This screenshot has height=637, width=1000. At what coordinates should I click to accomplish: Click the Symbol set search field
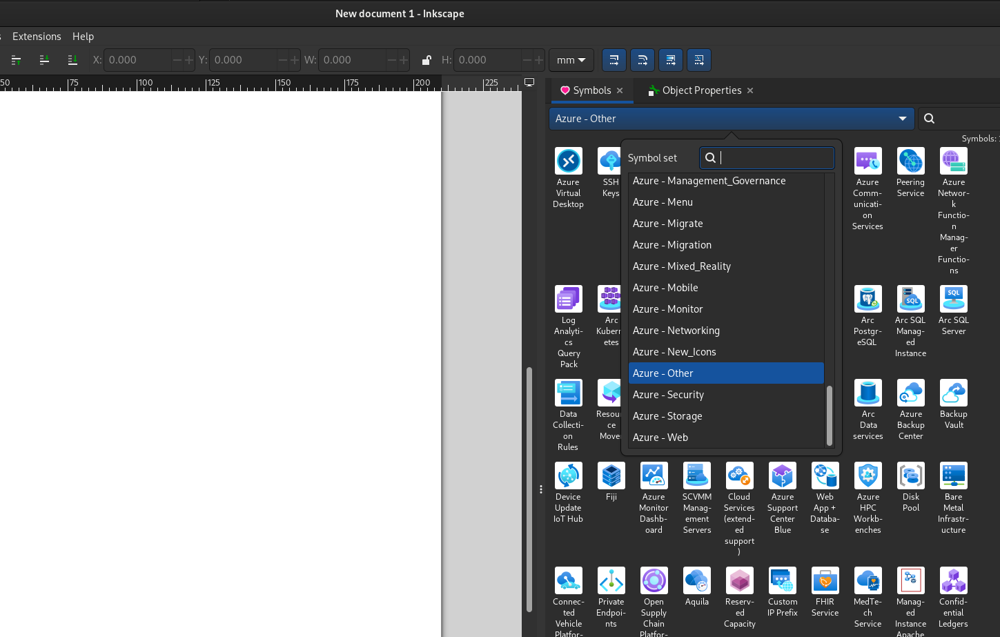(767, 157)
